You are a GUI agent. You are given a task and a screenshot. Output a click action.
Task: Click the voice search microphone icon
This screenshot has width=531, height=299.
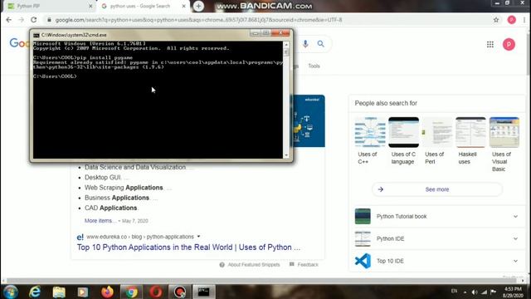(x=305, y=44)
